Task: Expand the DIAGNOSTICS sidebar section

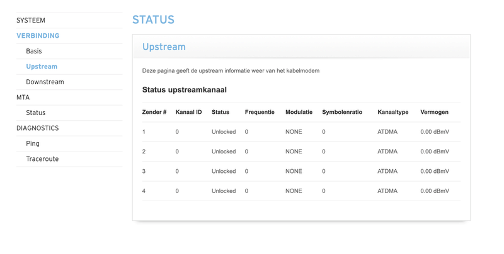Action: (38, 128)
